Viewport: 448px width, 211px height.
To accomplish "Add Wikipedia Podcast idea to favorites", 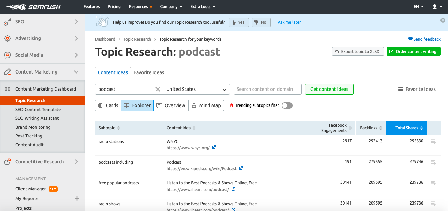I will coord(433,162).
